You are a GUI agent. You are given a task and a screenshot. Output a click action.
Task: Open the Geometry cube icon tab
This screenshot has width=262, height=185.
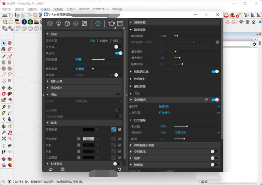pos(67,24)
